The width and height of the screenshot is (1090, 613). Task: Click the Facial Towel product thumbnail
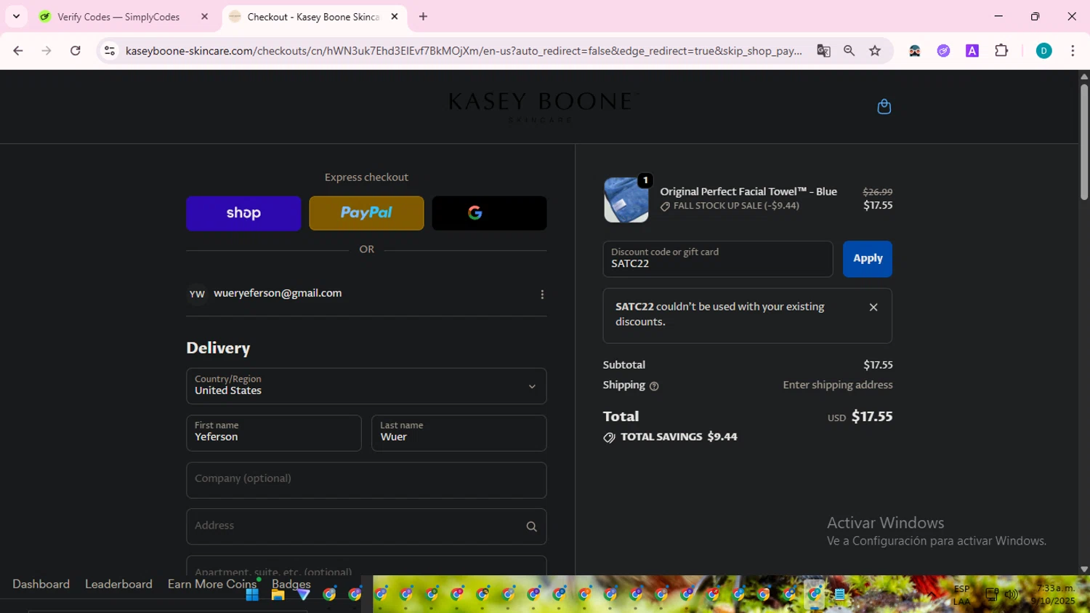[626, 199]
